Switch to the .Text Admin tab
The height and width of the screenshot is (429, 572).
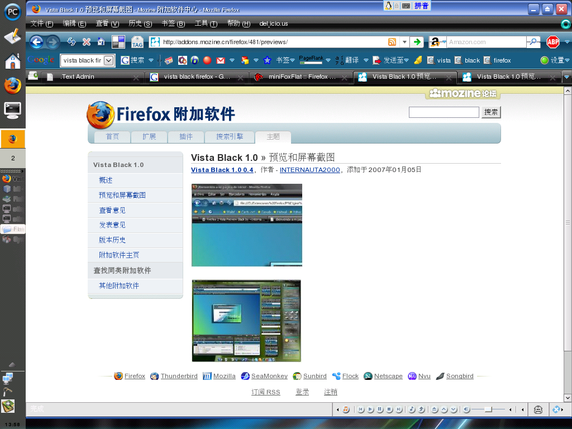pyautogui.click(x=92, y=77)
